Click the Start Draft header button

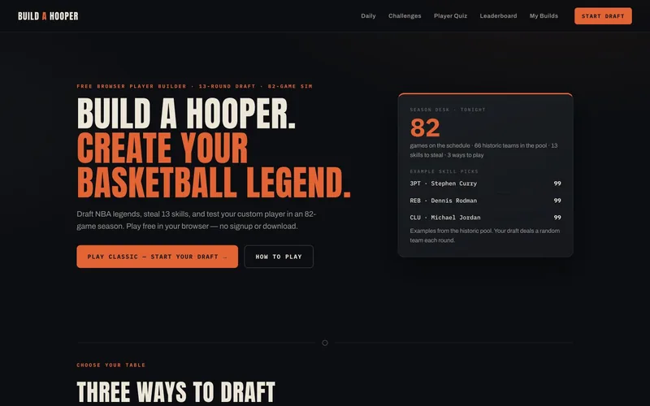603,16
